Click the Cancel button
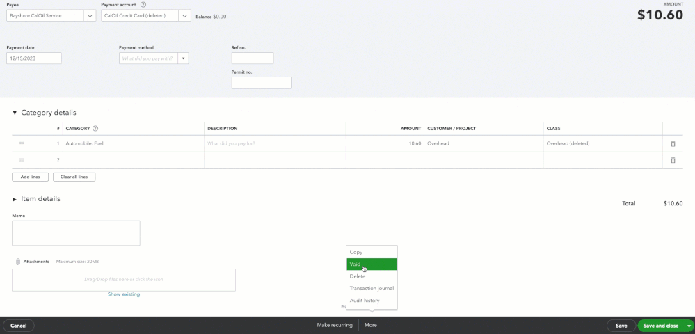Image resolution: width=695 pixels, height=334 pixels. coord(18,326)
